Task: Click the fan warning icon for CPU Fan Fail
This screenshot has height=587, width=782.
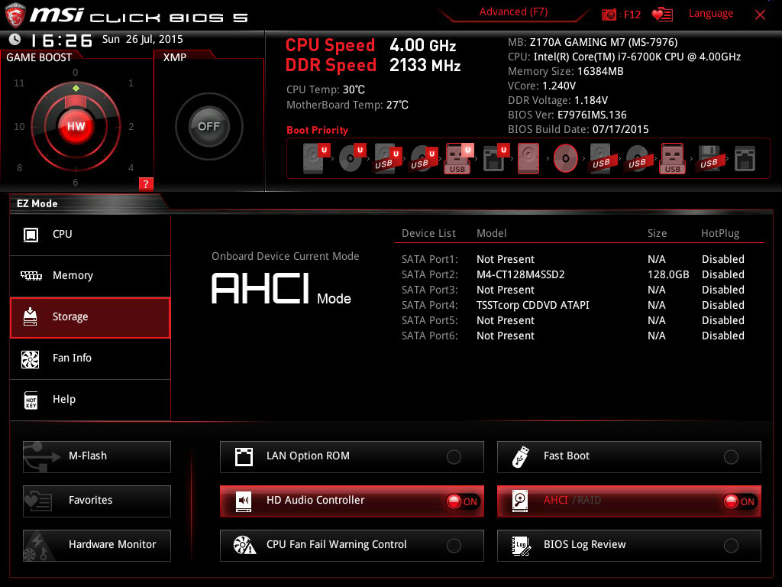Action: [244, 545]
